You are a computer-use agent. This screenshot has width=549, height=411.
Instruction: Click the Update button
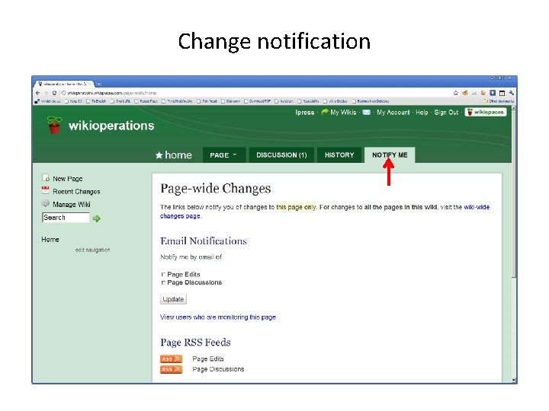[x=173, y=299]
